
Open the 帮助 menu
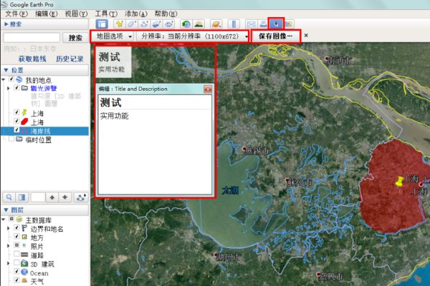(166, 14)
